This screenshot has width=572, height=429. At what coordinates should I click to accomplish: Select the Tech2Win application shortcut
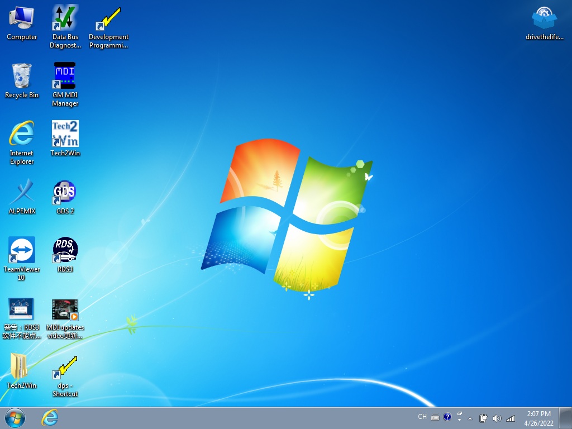[x=65, y=134]
